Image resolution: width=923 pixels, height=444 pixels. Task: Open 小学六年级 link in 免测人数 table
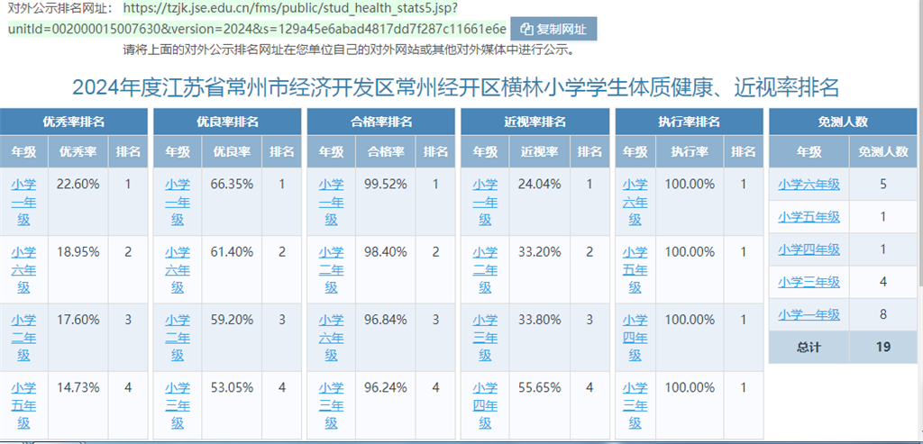(809, 185)
